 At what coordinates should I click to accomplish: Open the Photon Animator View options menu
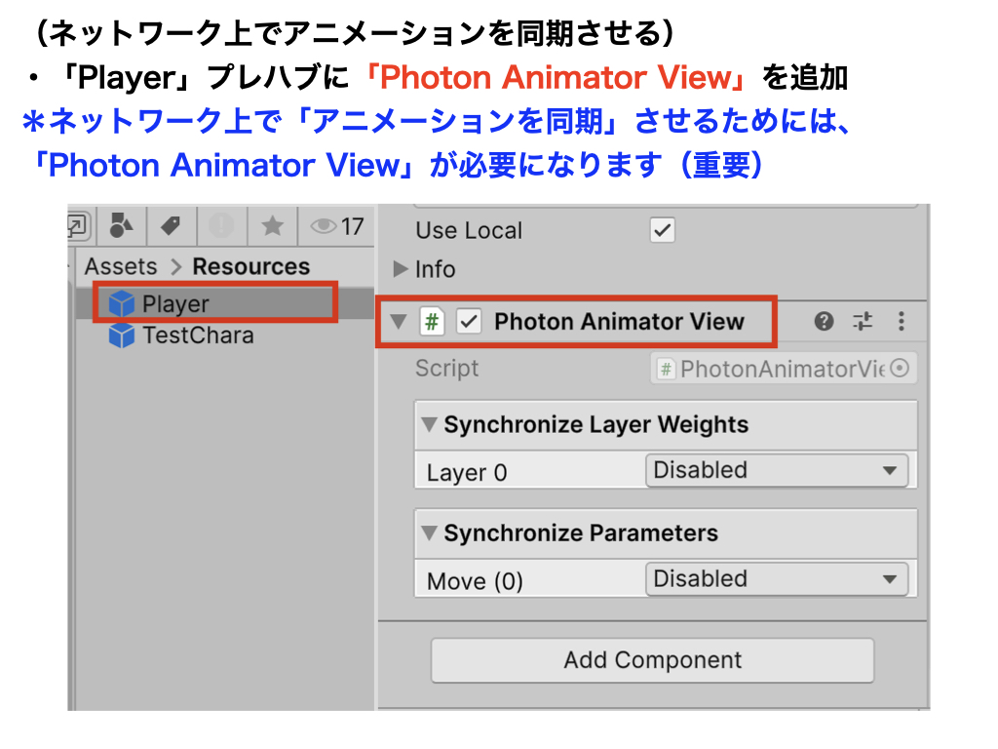pyautogui.click(x=902, y=321)
